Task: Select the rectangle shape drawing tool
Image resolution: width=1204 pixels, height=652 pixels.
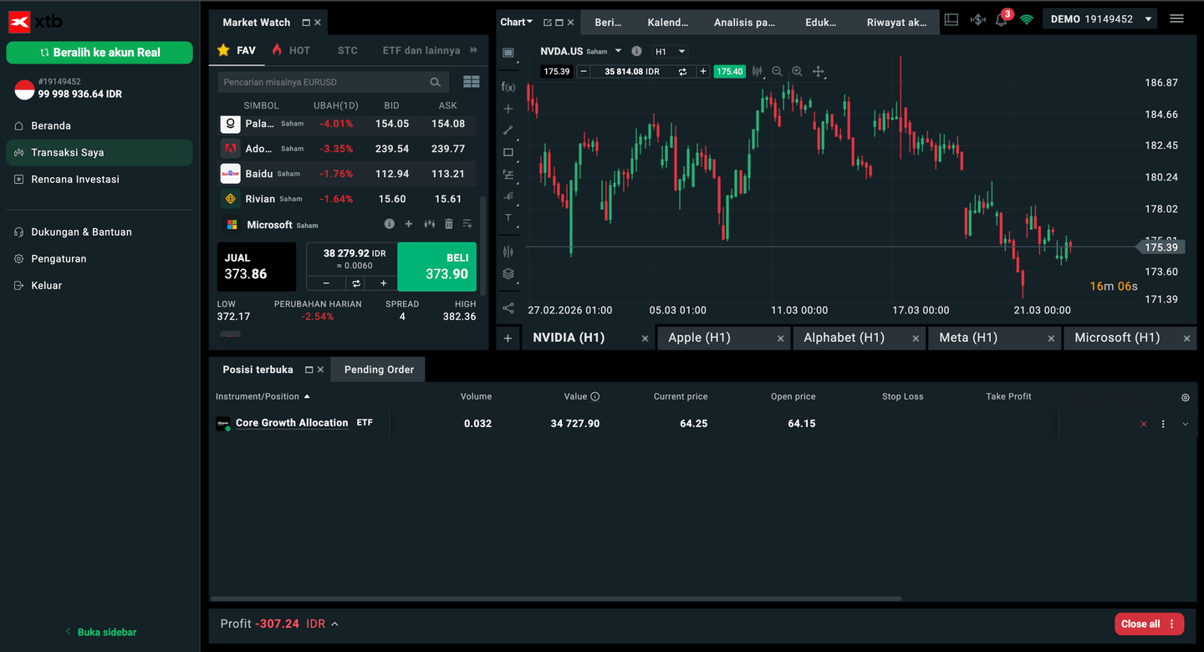Action: pos(508,152)
